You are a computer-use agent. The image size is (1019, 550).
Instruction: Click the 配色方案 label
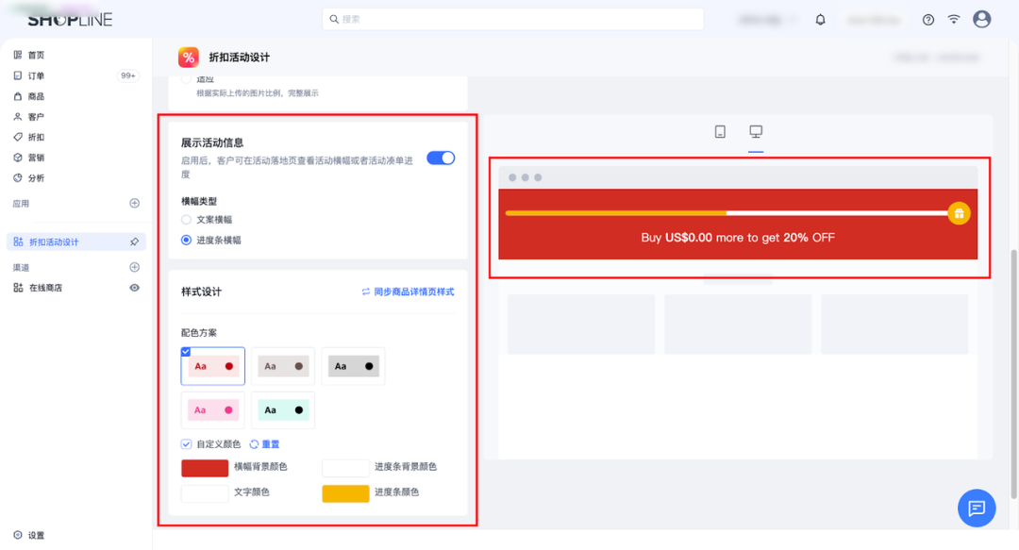pyautogui.click(x=199, y=333)
